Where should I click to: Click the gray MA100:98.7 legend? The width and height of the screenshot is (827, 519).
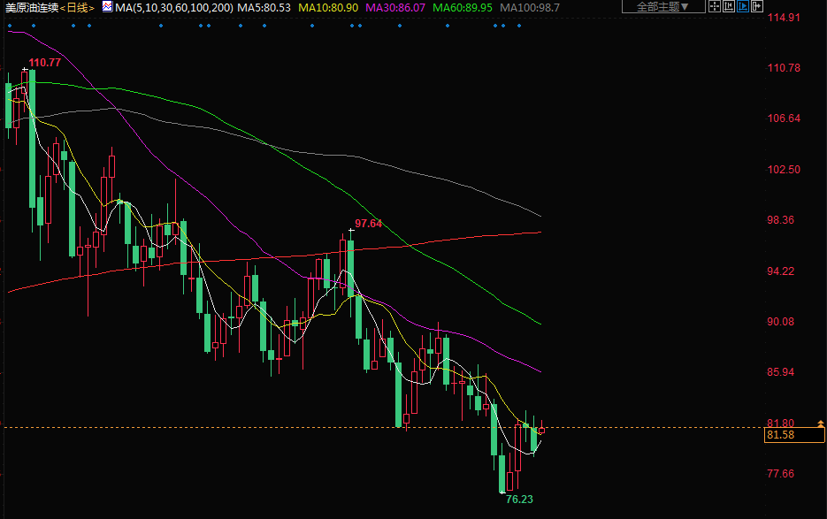528,7
